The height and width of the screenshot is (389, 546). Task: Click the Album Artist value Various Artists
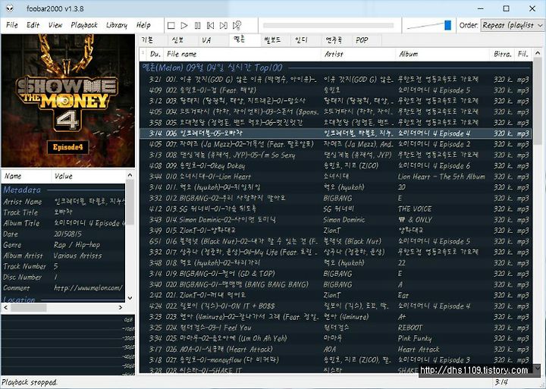tap(77, 256)
